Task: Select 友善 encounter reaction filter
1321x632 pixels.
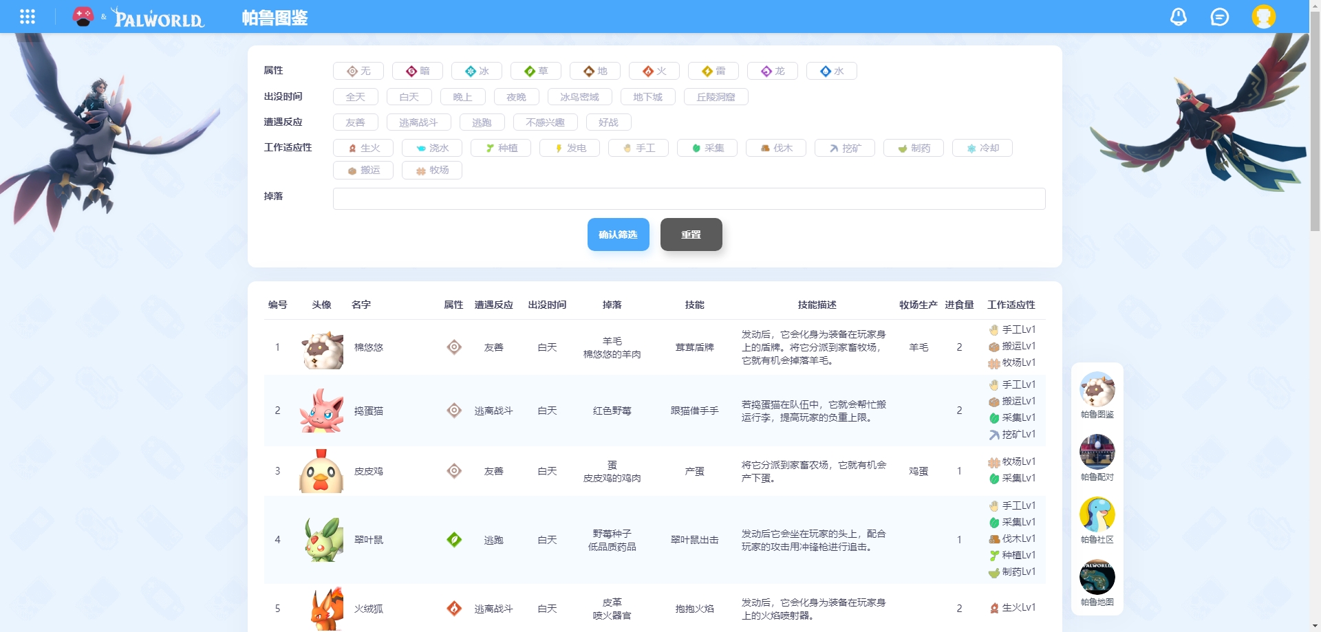Action: (x=356, y=122)
